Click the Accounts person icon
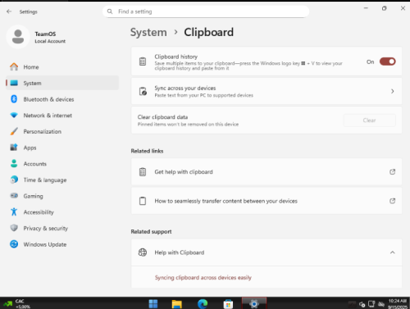 pyautogui.click(x=14, y=163)
